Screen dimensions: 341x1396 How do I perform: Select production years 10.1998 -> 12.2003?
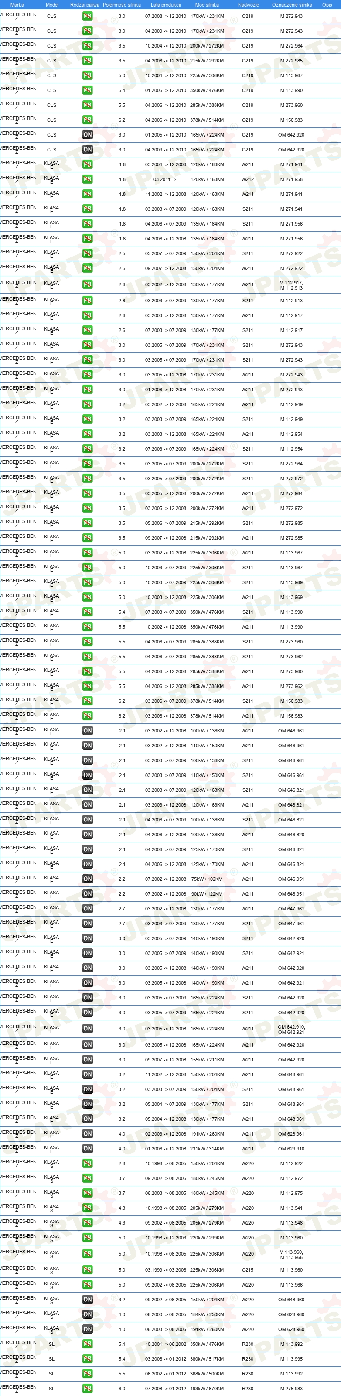click(x=166, y=1238)
